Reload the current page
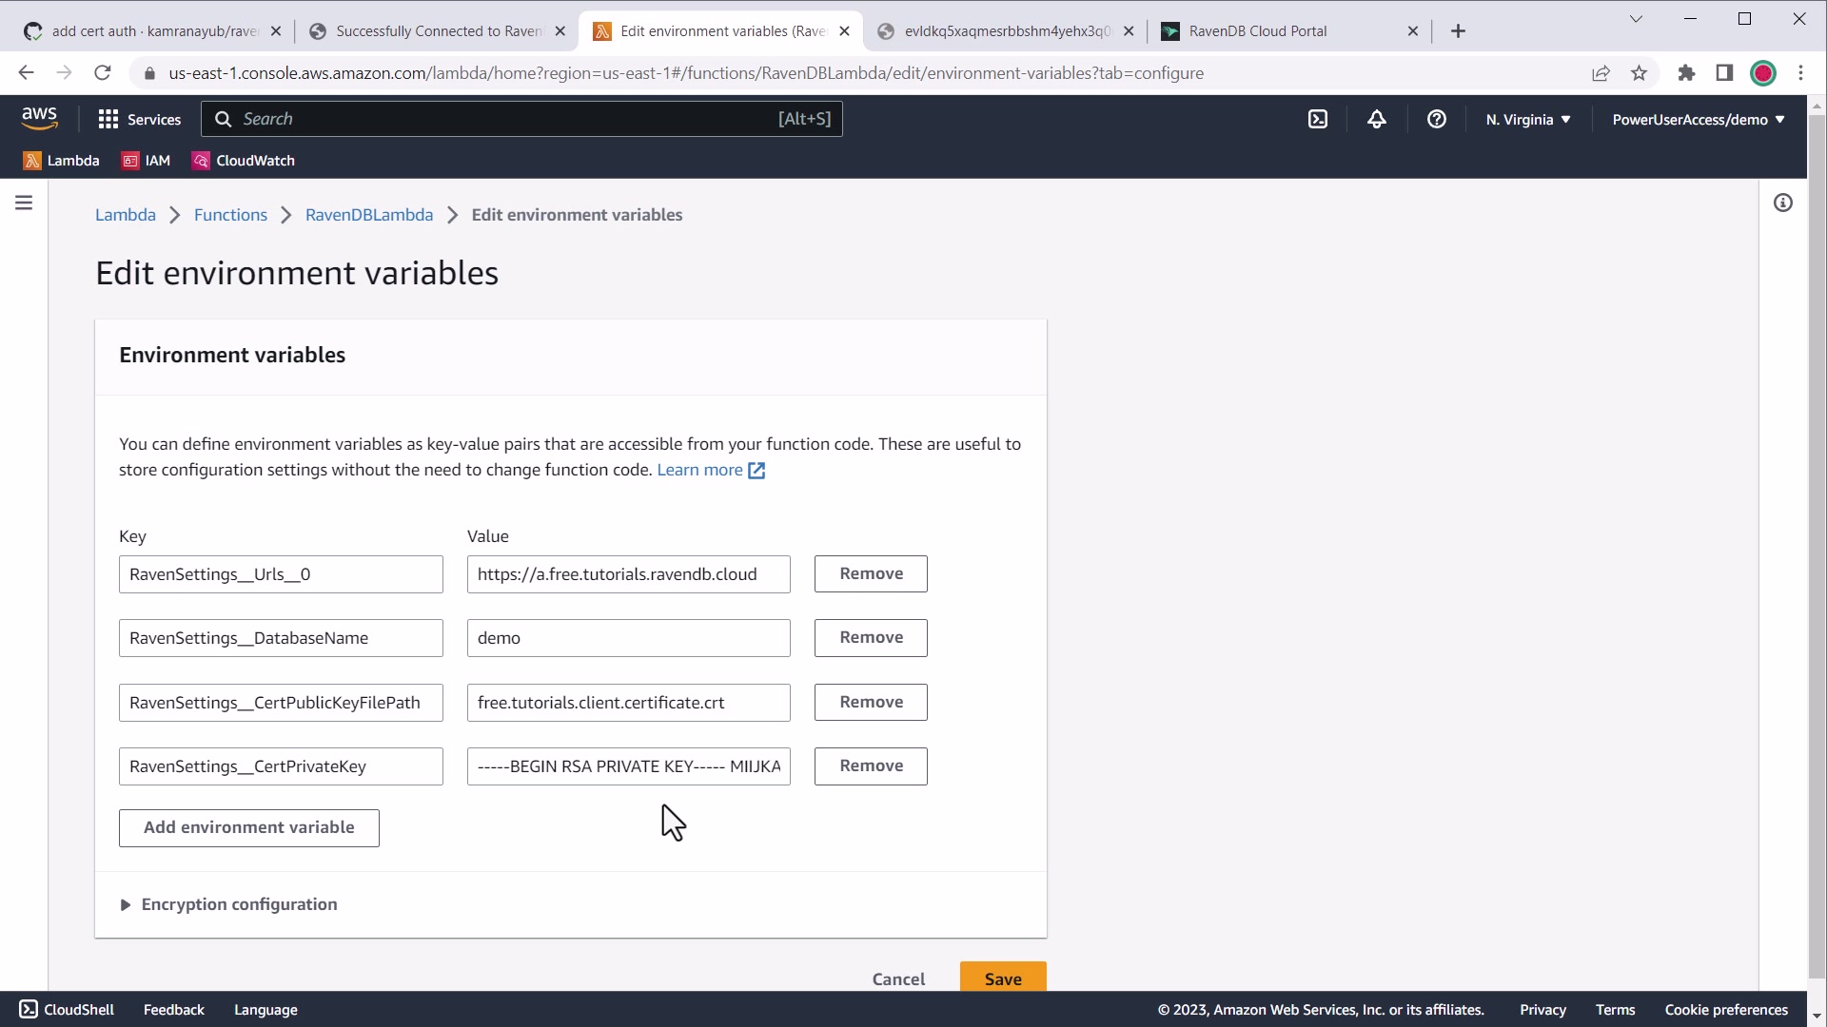Screen dimensions: 1827x1027 [103, 73]
